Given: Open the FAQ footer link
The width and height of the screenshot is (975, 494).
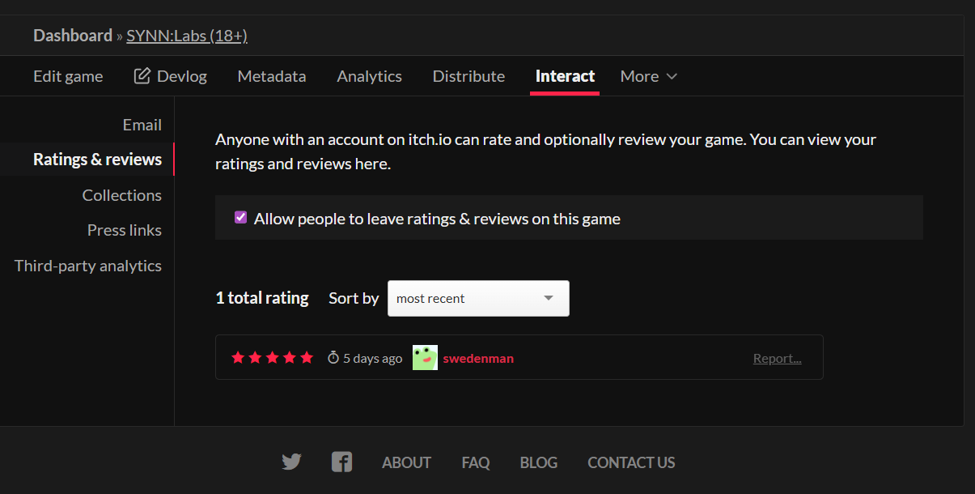Looking at the screenshot, I should [x=476, y=462].
